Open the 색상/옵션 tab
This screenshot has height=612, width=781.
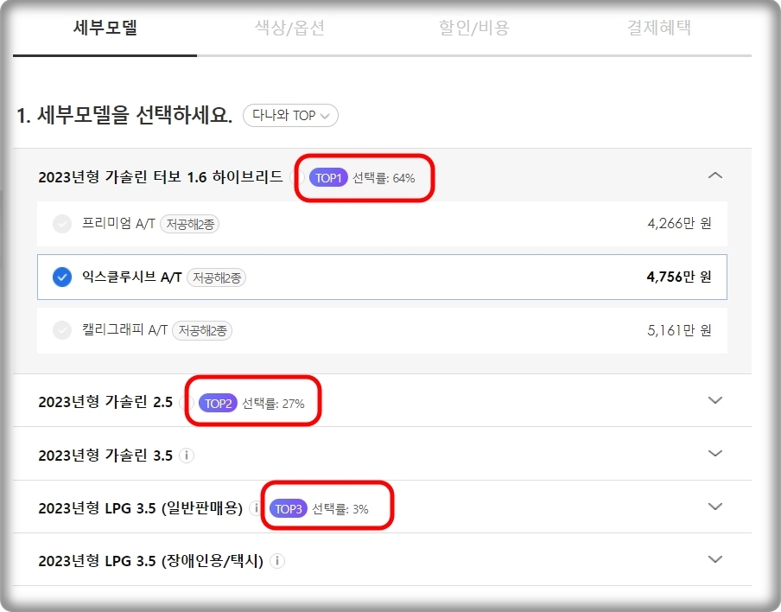[x=289, y=28]
